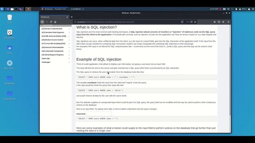Screen dimensions: 255x143
Task: Click the battery indicator showing 36%
Action: pyautogui.click(x=242, y=9)
